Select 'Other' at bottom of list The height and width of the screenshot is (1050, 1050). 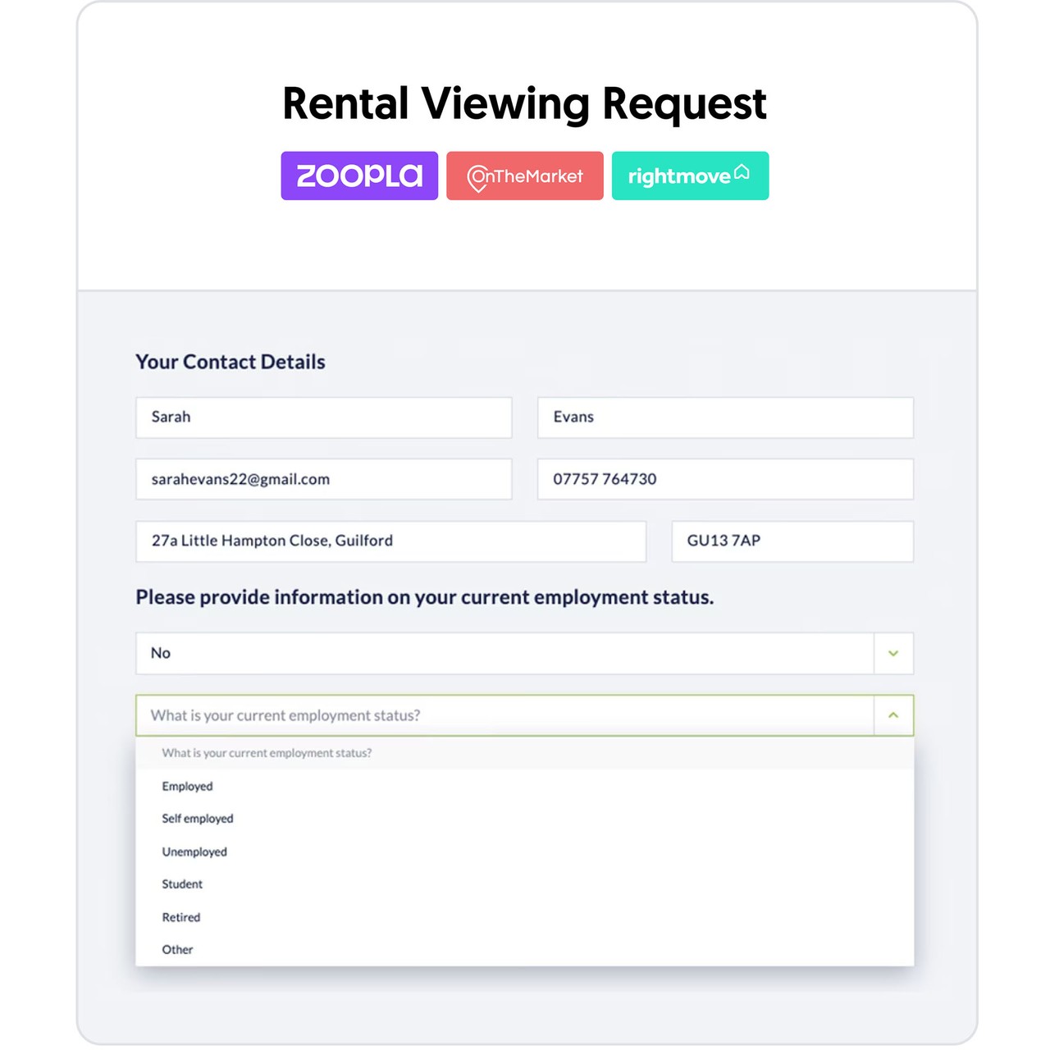(177, 950)
